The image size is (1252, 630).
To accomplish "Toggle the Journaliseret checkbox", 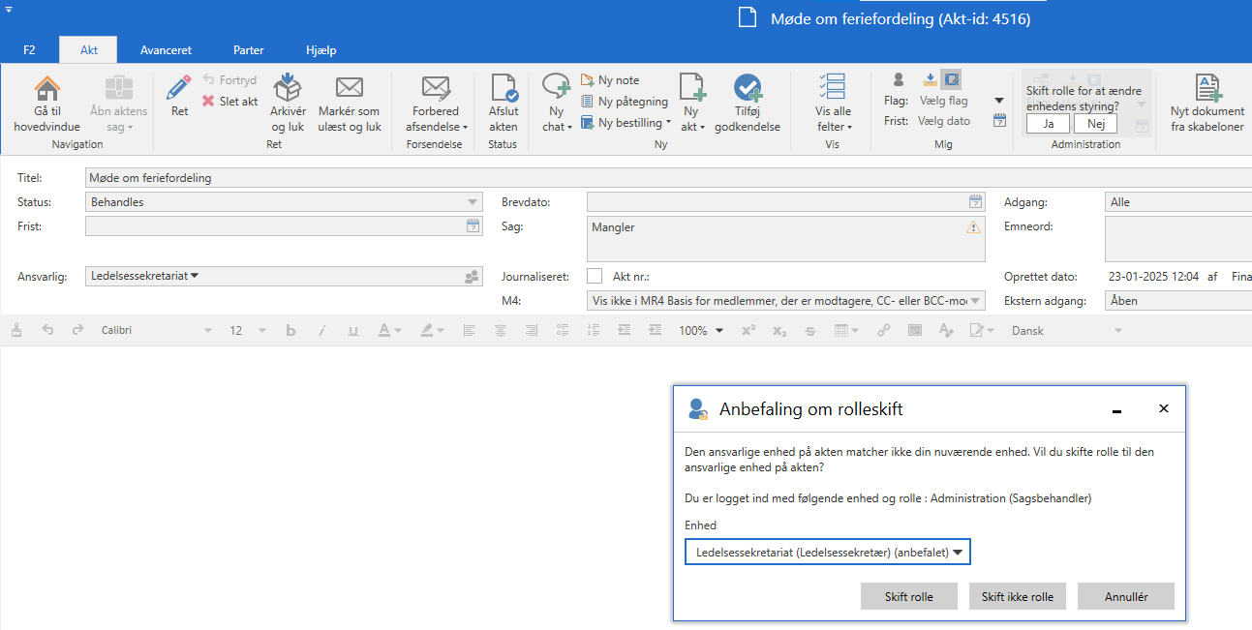I will coord(595,276).
